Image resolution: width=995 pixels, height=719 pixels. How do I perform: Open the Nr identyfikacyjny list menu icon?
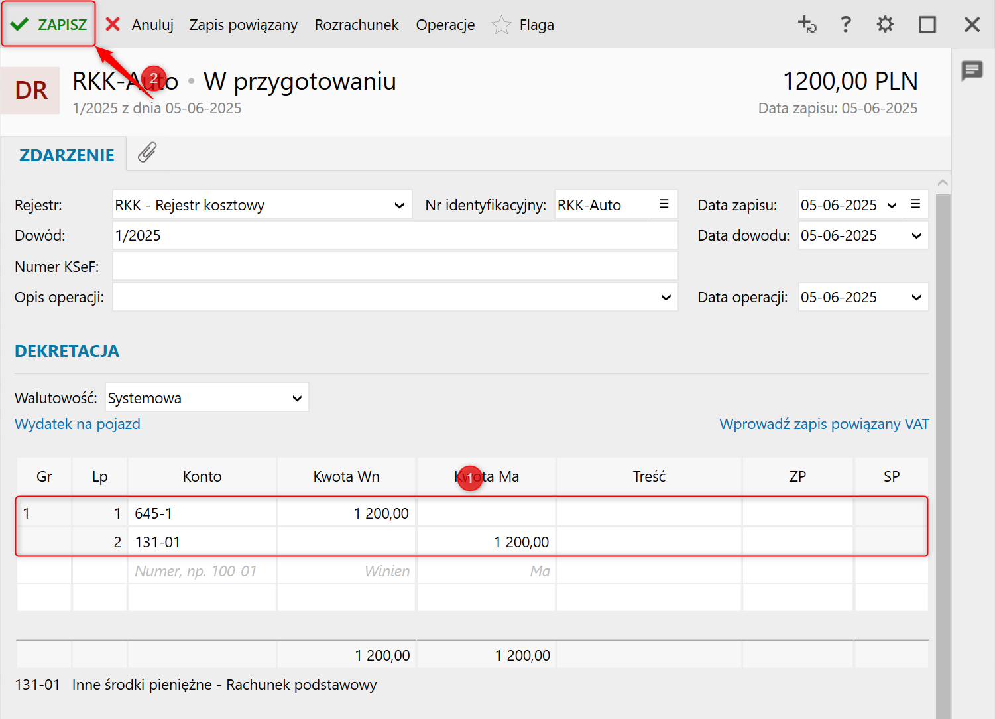click(664, 204)
